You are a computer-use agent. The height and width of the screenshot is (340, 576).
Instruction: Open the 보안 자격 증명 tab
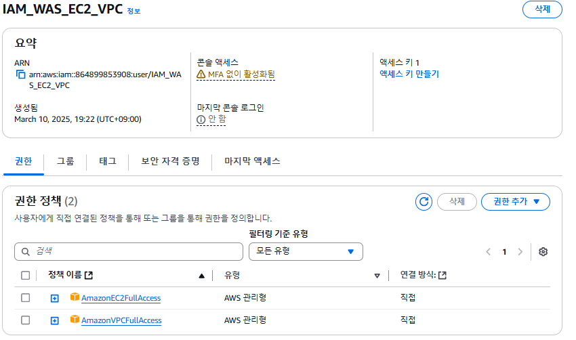(x=171, y=161)
